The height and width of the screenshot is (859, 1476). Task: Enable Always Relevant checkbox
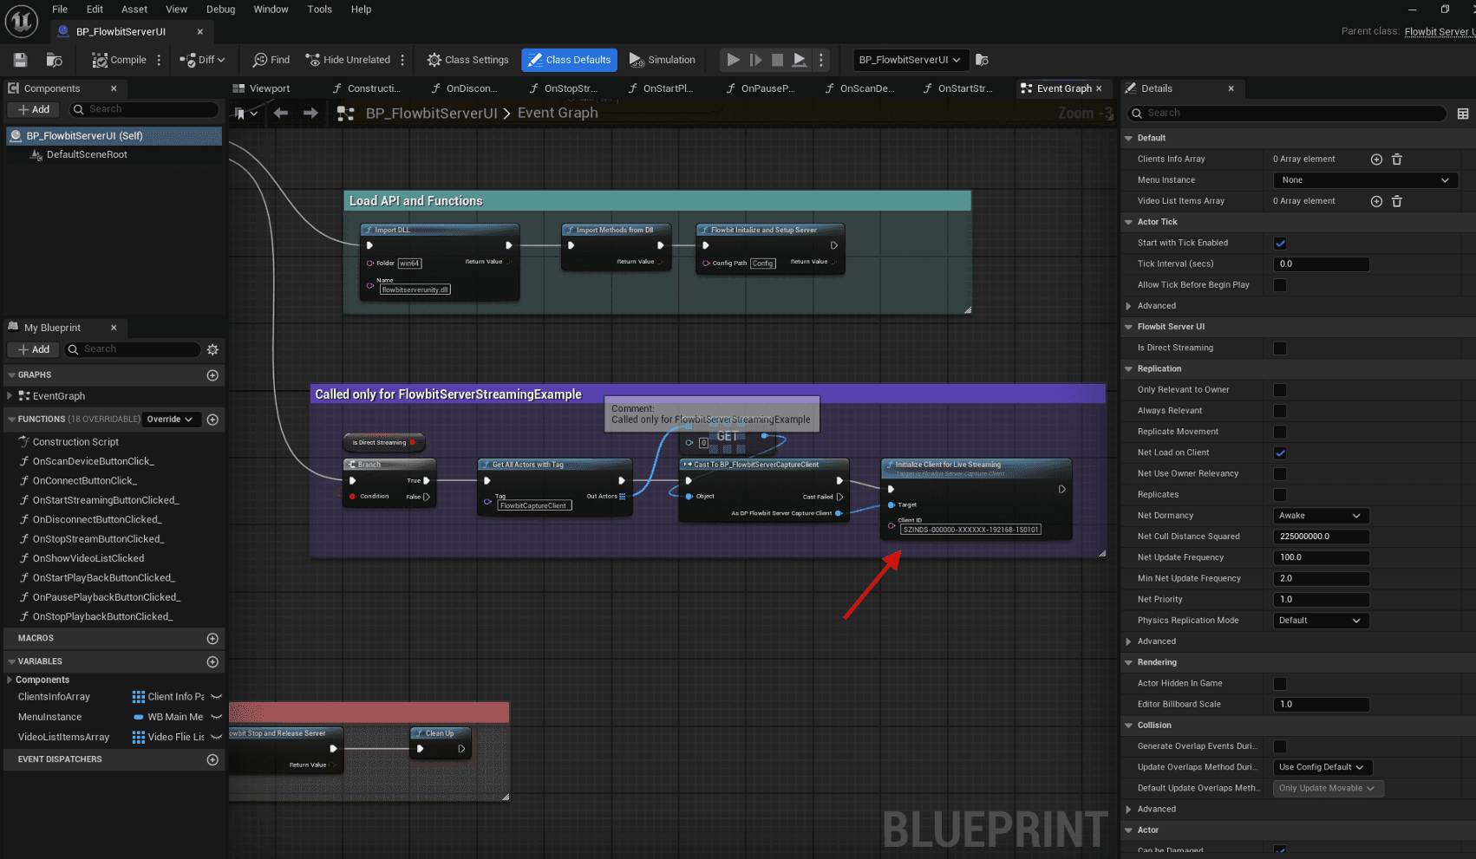pyautogui.click(x=1280, y=411)
